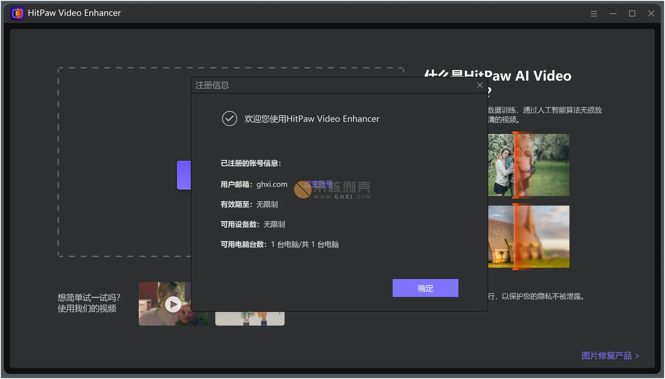Click the checkmark welcome icon in the dialog
Screen dimensions: 665x379
point(229,118)
